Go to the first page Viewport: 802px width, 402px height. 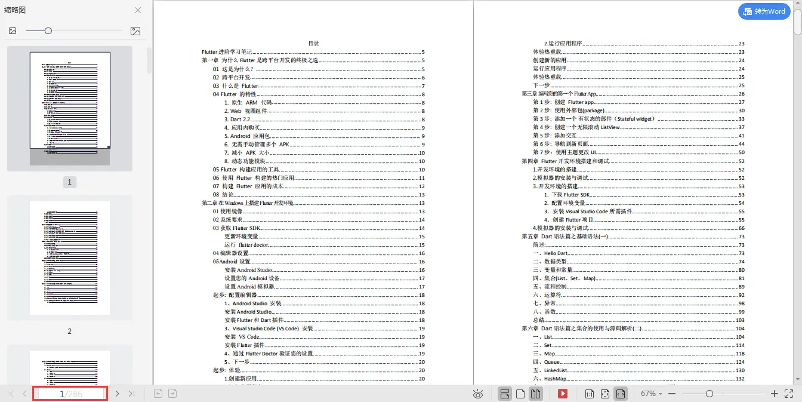(10, 394)
